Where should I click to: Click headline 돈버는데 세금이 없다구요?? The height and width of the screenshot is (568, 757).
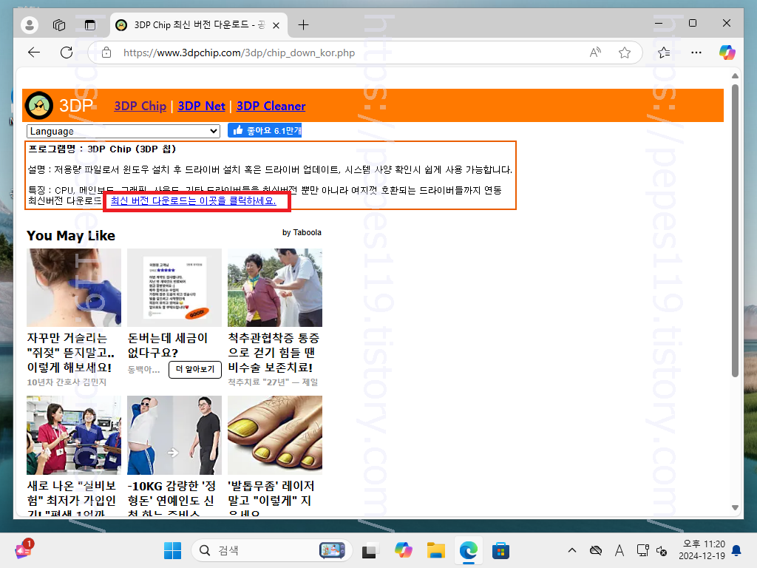(168, 345)
